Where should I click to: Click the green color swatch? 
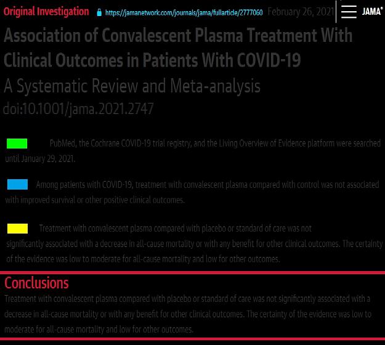pyautogui.click(x=17, y=144)
